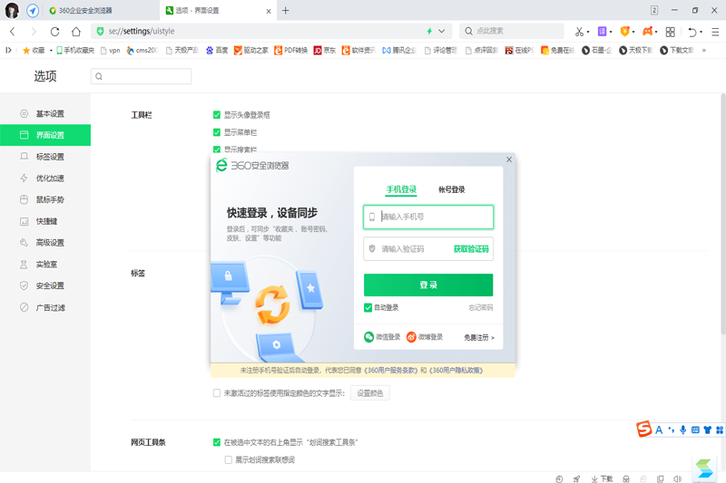Click the purple translate extension icon

[x=602, y=31]
